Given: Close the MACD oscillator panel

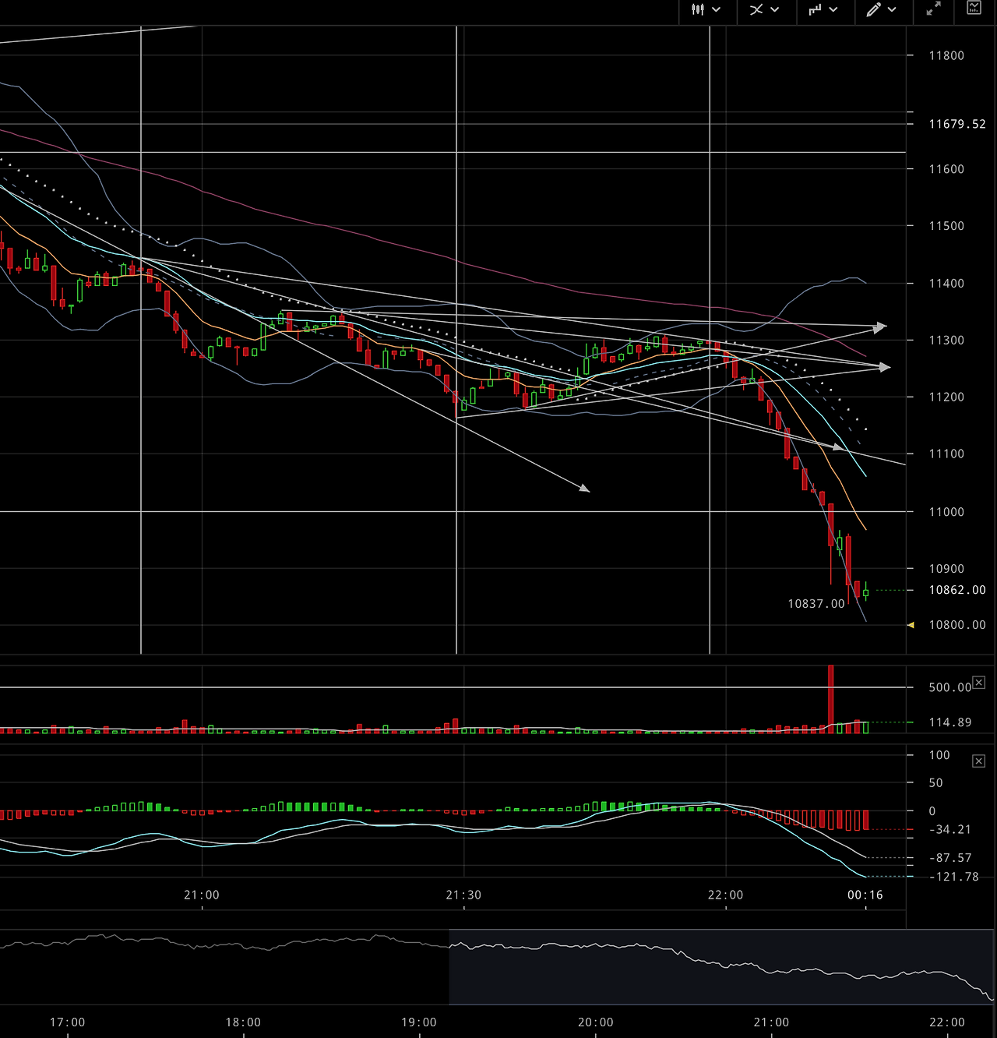Looking at the screenshot, I should tap(979, 761).
